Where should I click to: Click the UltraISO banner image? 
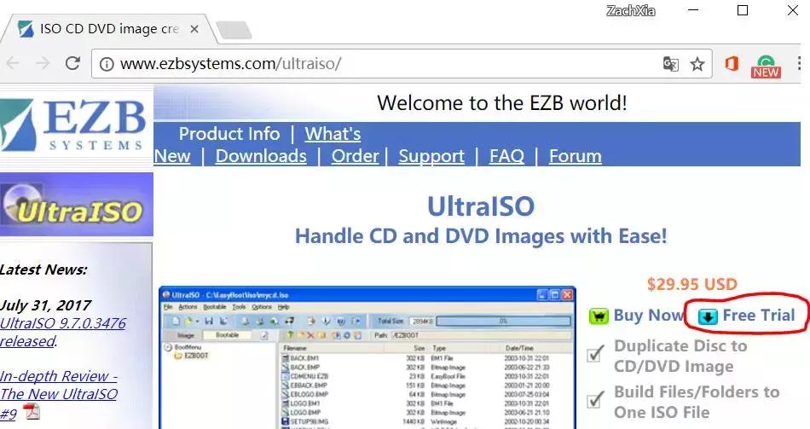pyautogui.click(x=77, y=205)
